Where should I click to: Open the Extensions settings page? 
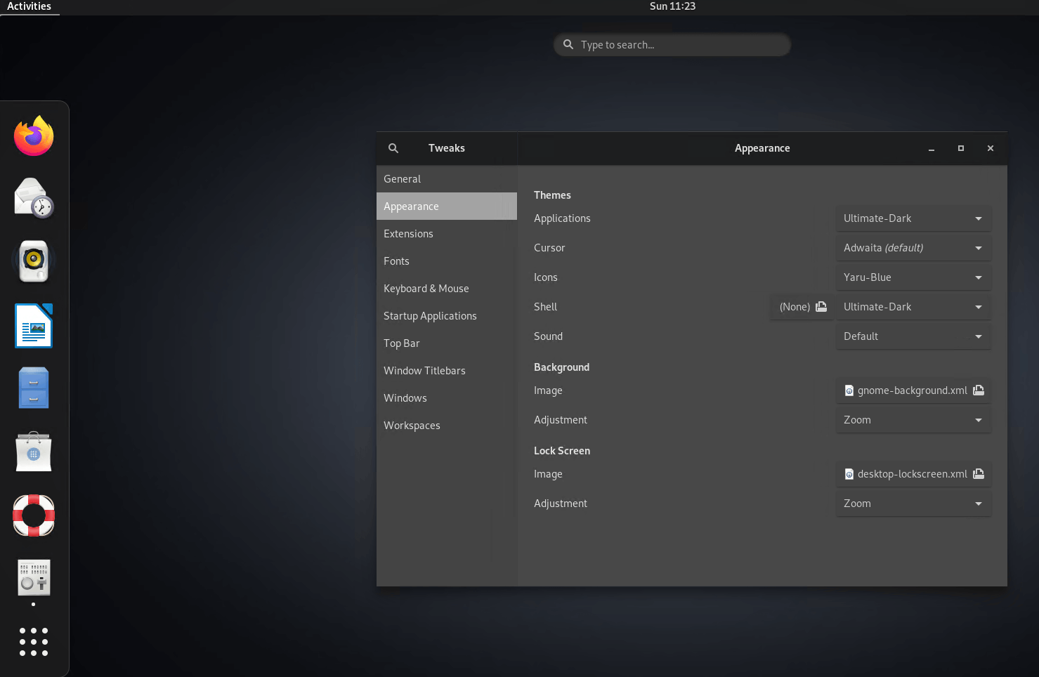408,233
